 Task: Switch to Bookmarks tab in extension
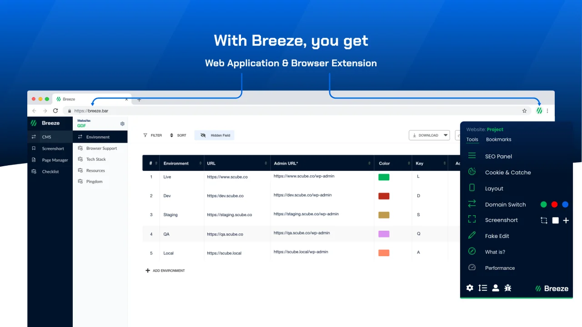[498, 139]
